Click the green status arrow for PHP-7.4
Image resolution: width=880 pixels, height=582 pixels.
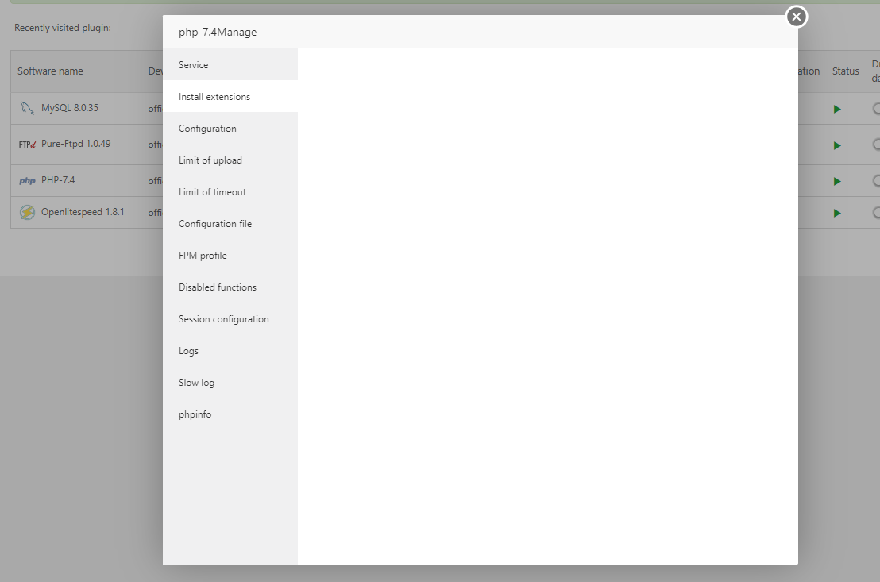[837, 180]
